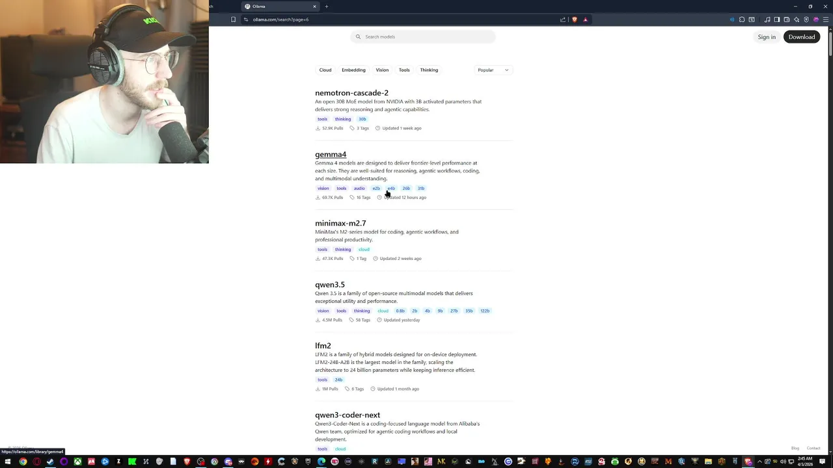Click the Windows Start button

[x=8, y=461]
